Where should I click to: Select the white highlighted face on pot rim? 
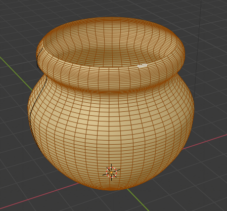click(x=143, y=66)
